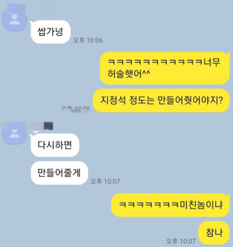Screen dimensions: 233x247
Task: Select the small 참나 message bubble
Action: point(214,233)
